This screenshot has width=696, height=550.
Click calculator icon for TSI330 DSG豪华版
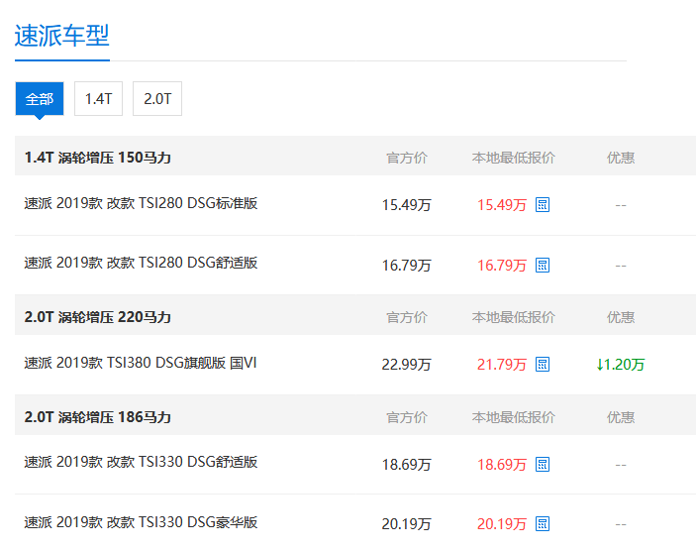pyautogui.click(x=543, y=523)
